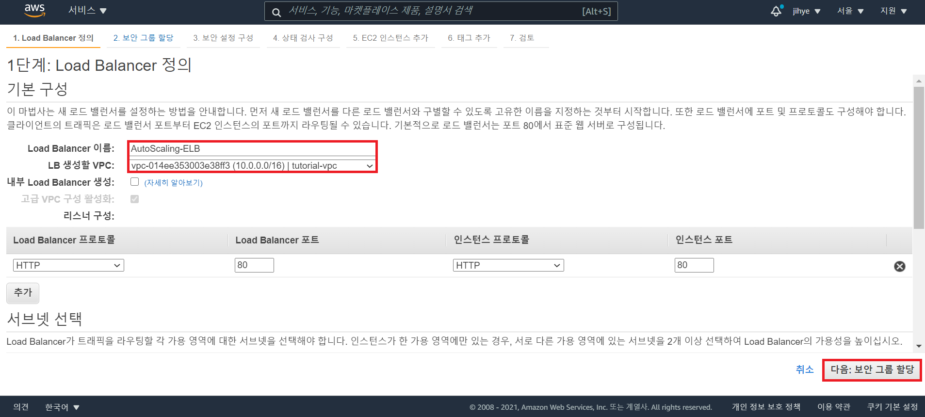The width and height of the screenshot is (925, 417).
Task: Click the 의견 feedback link
Action: (x=21, y=407)
